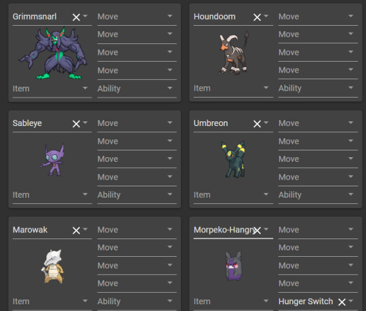366x311 pixels.
Task: Open Marowak species dropdown arrow
Action: pyautogui.click(x=85, y=229)
